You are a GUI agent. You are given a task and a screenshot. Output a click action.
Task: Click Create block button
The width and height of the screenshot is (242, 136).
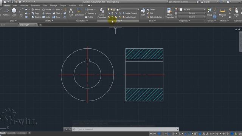point(151,9)
